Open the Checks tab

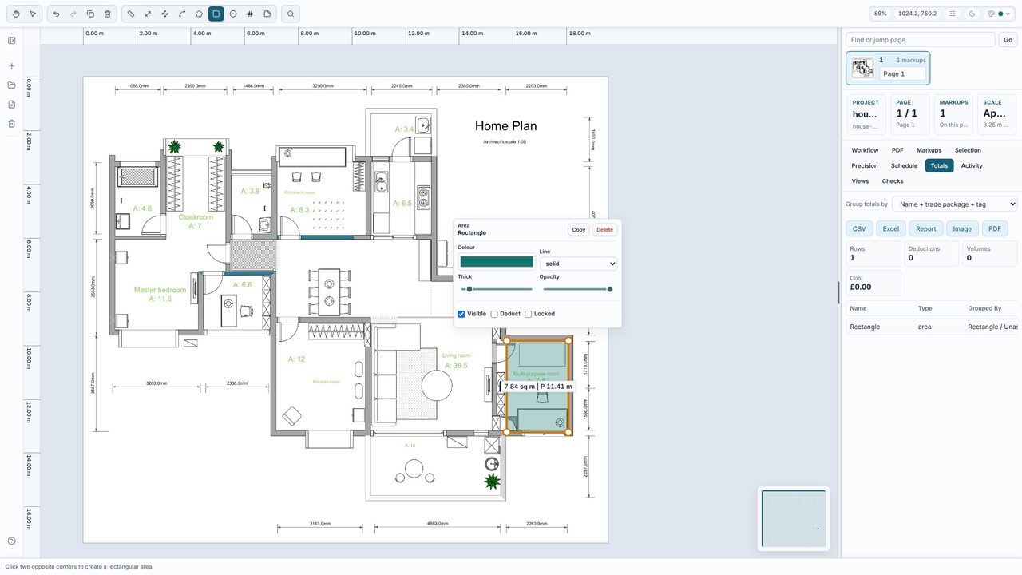(x=893, y=181)
